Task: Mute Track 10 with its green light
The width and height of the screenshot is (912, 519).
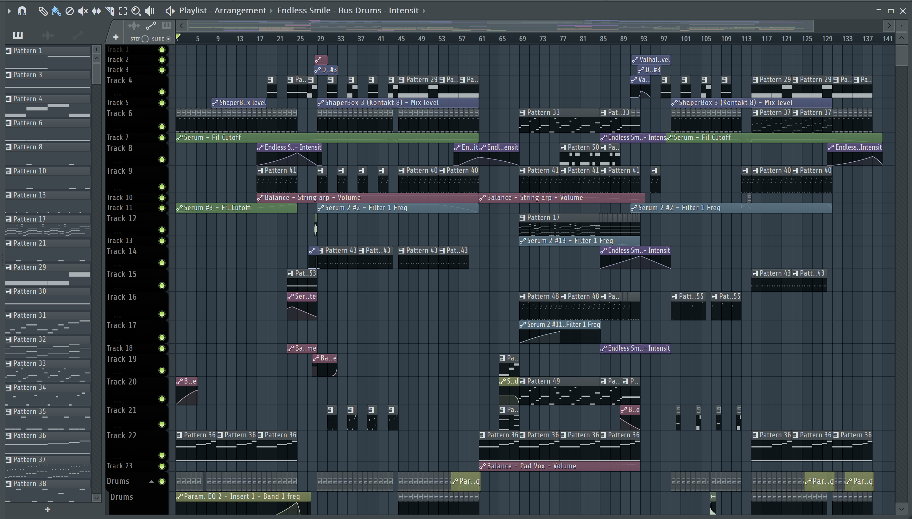Action: point(162,198)
